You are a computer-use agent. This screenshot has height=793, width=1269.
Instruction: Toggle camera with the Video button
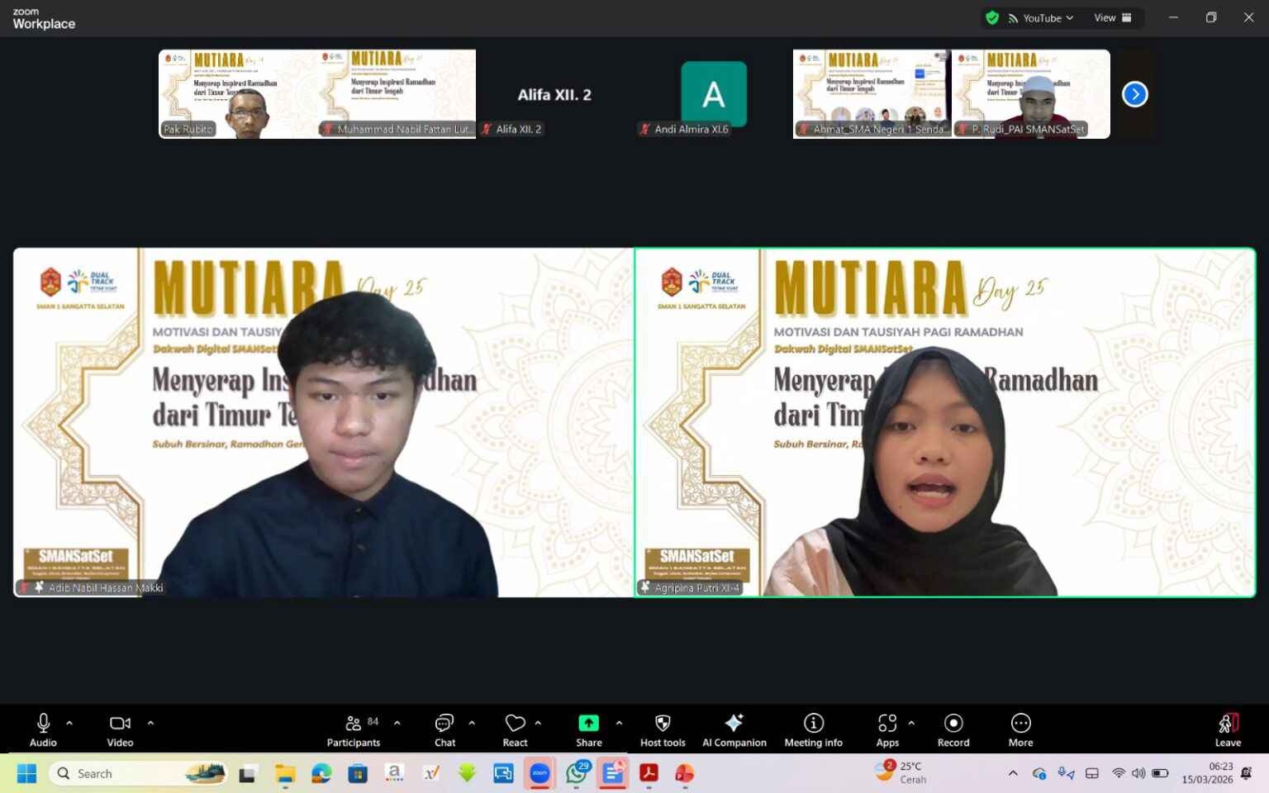pyautogui.click(x=120, y=729)
